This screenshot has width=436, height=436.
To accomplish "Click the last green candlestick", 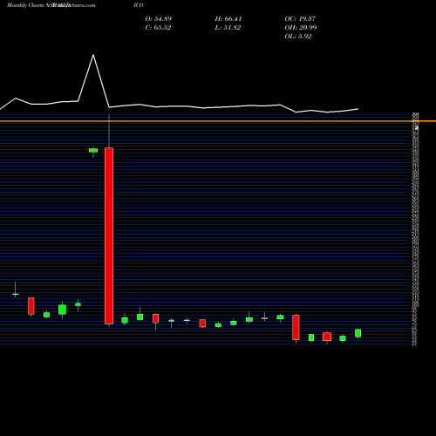I will [358, 333].
